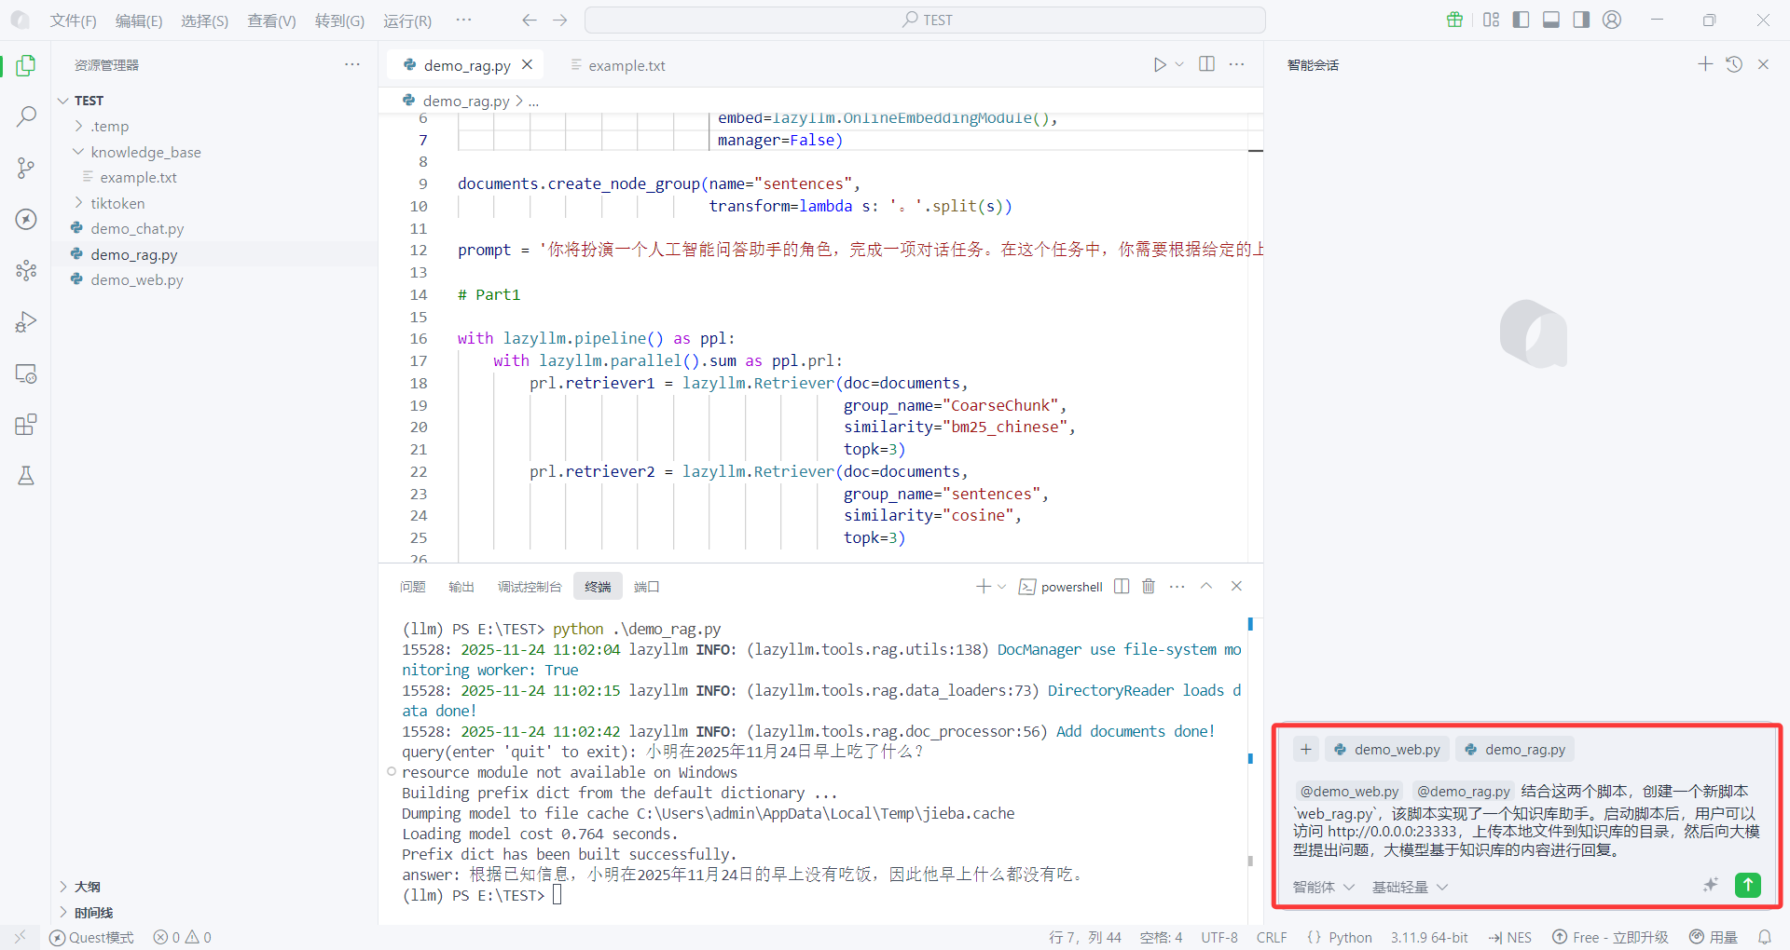
Task: Open the Extensions view
Action: 26,425
